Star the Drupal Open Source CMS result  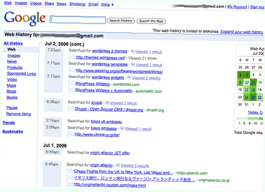72,108
